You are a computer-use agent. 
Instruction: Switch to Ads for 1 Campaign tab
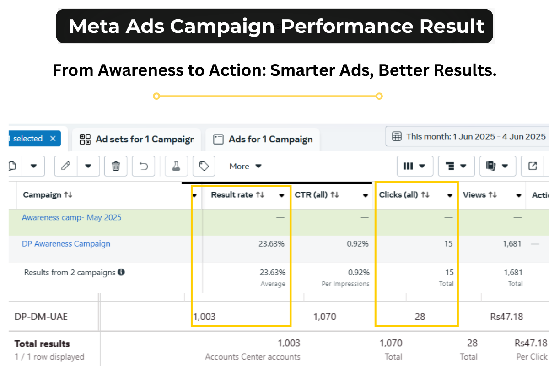point(263,139)
